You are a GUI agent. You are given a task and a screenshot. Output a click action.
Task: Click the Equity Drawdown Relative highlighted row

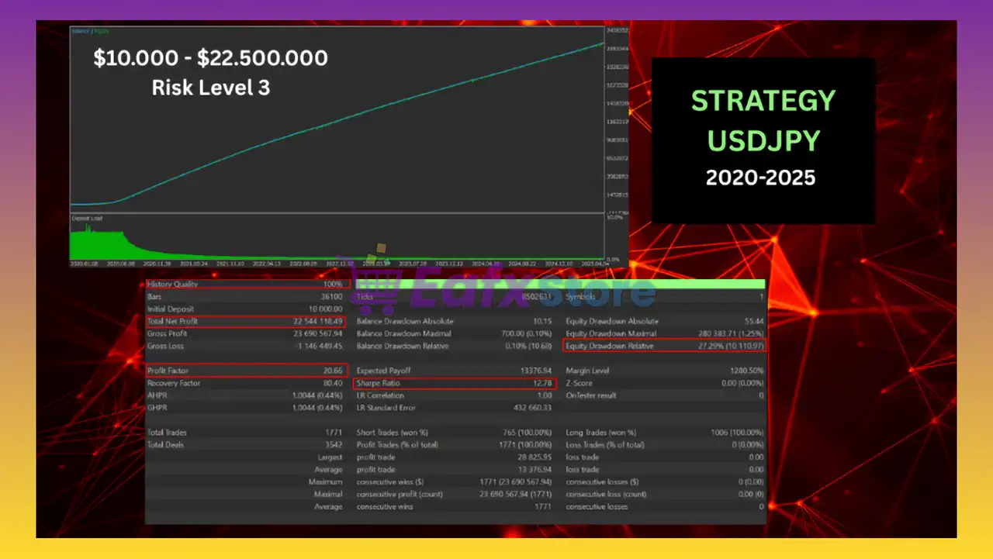[x=664, y=346]
